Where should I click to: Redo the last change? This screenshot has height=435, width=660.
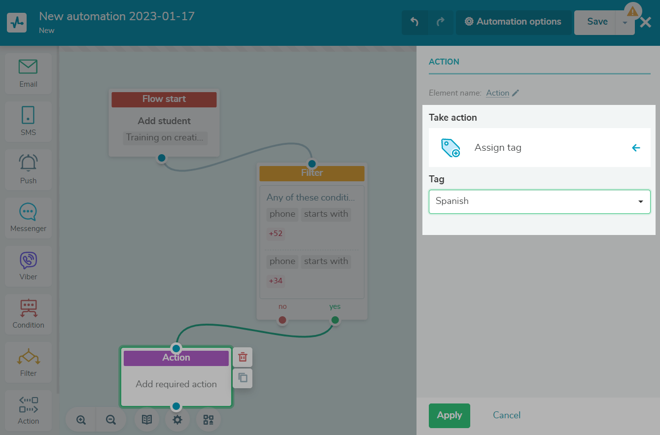pos(441,22)
